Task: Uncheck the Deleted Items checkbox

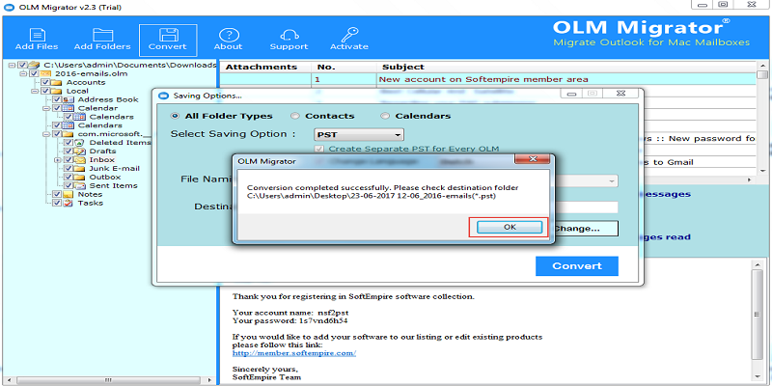Action: pos(69,143)
